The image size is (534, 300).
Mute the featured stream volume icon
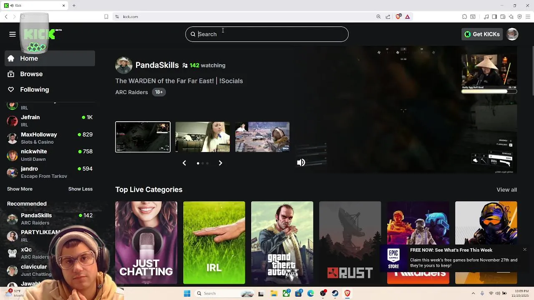[x=301, y=162]
